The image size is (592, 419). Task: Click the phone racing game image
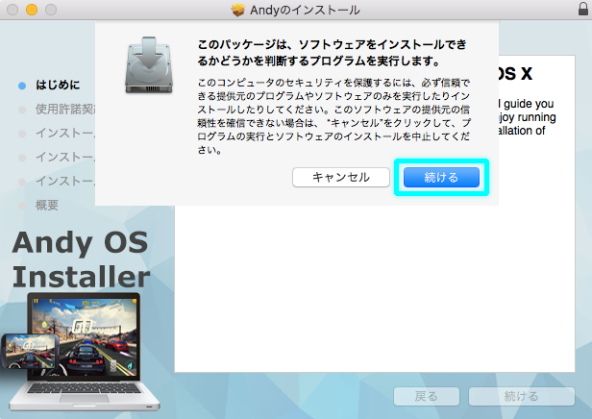click(x=30, y=351)
